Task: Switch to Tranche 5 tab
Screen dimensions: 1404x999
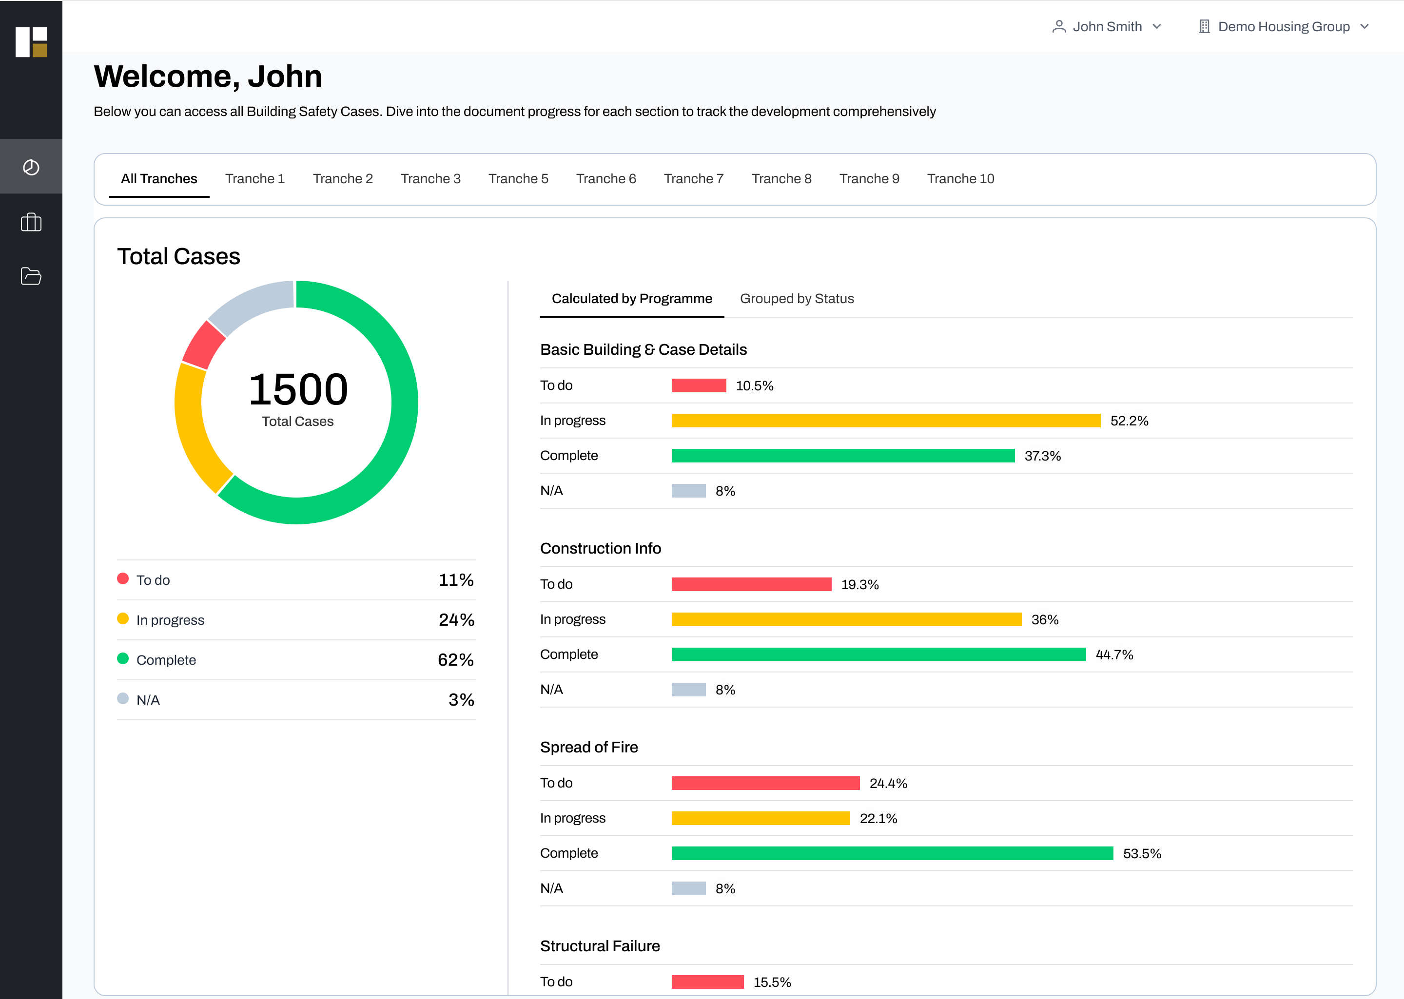Action: point(518,178)
